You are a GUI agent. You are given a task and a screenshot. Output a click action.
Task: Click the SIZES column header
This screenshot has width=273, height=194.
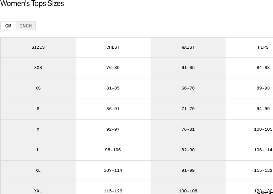tap(38, 47)
